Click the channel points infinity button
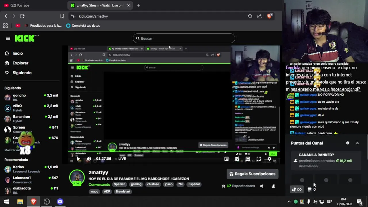 tap(297, 189)
